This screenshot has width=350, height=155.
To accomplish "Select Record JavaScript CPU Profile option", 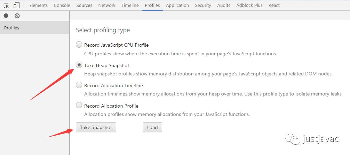I will (x=79, y=45).
